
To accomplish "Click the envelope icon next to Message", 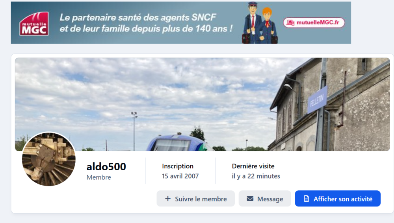I will pyautogui.click(x=250, y=199).
